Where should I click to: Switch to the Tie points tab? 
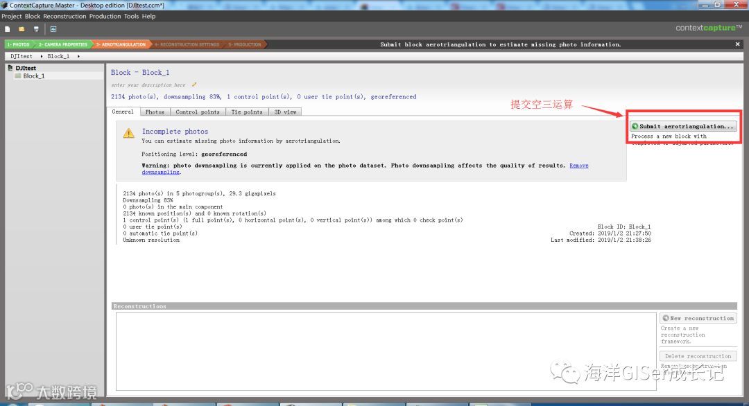tap(247, 112)
